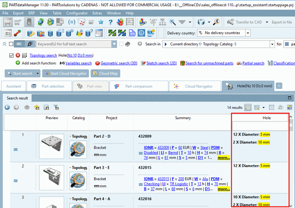Click the results list scrollbar up arrow
This screenshot has height=208, width=295.
click(x=291, y=117)
